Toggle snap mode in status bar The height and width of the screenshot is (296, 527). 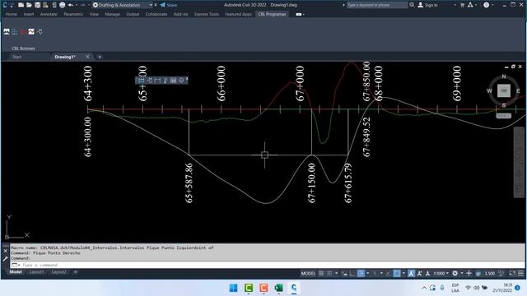pyautogui.click(x=329, y=274)
